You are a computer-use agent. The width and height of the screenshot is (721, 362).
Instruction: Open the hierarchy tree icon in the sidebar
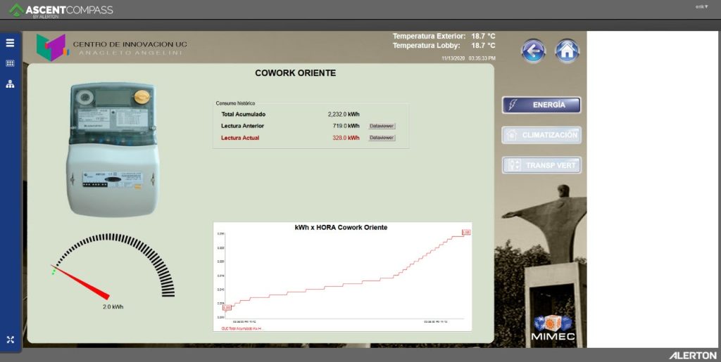tap(10, 84)
